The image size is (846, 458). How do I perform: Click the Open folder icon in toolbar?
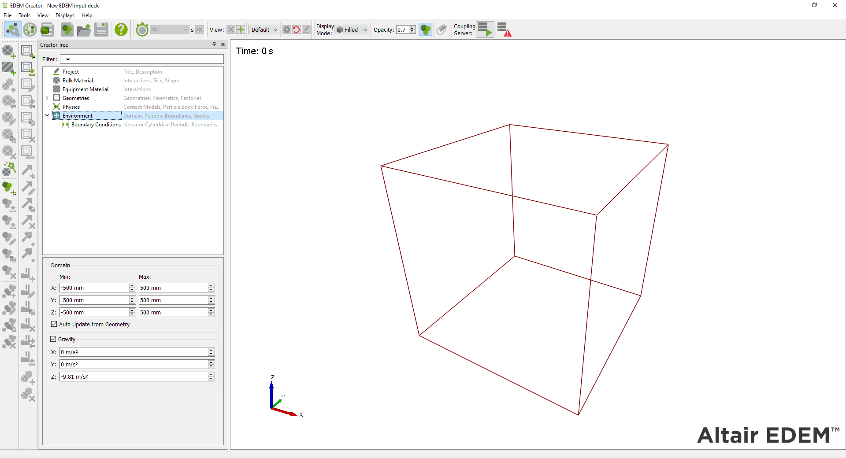[x=84, y=30]
